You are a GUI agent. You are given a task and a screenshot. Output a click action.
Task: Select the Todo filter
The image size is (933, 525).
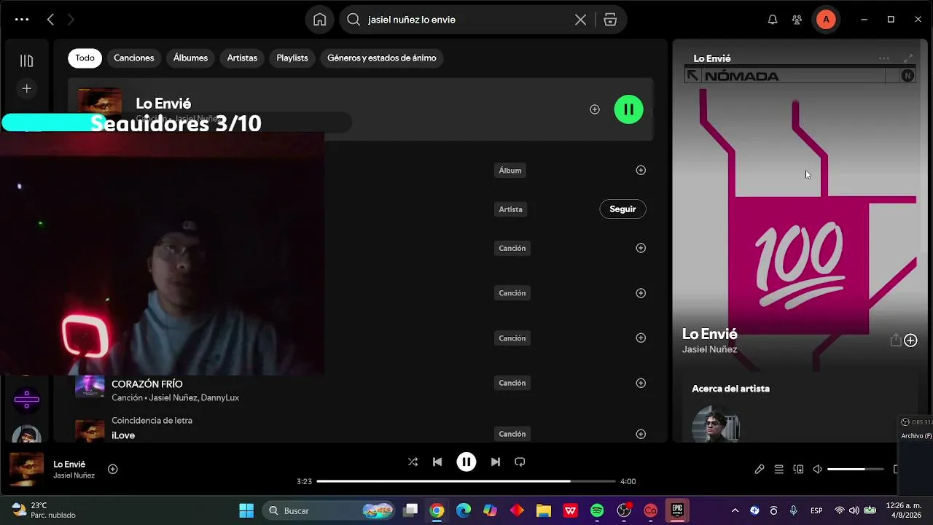pyautogui.click(x=85, y=58)
